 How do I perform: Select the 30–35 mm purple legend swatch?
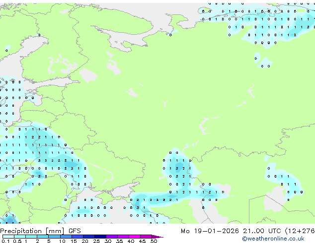pyautogui.click(x=112, y=237)
